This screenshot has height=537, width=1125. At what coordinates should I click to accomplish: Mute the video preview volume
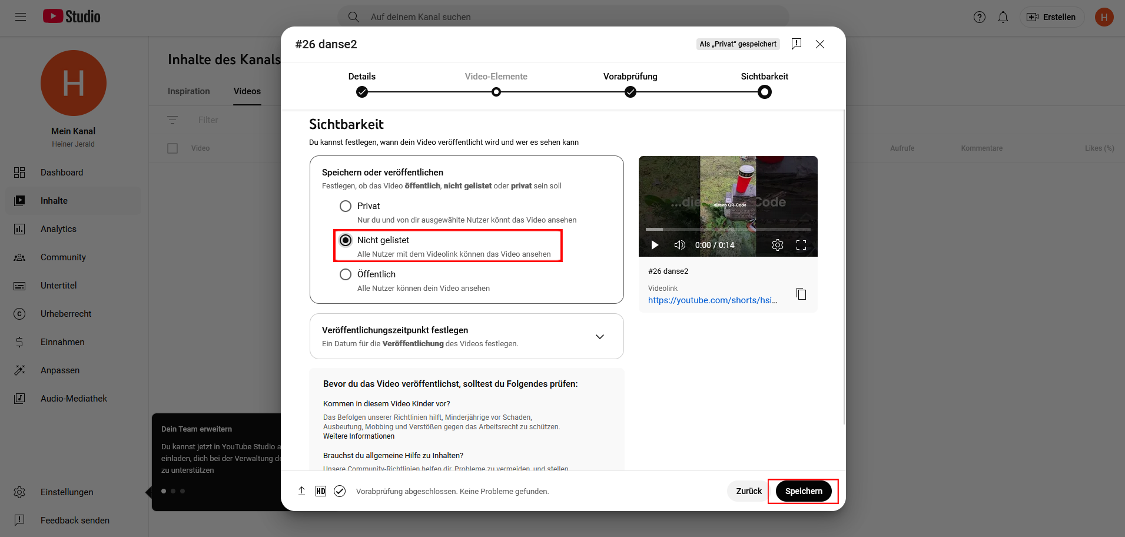tap(679, 245)
